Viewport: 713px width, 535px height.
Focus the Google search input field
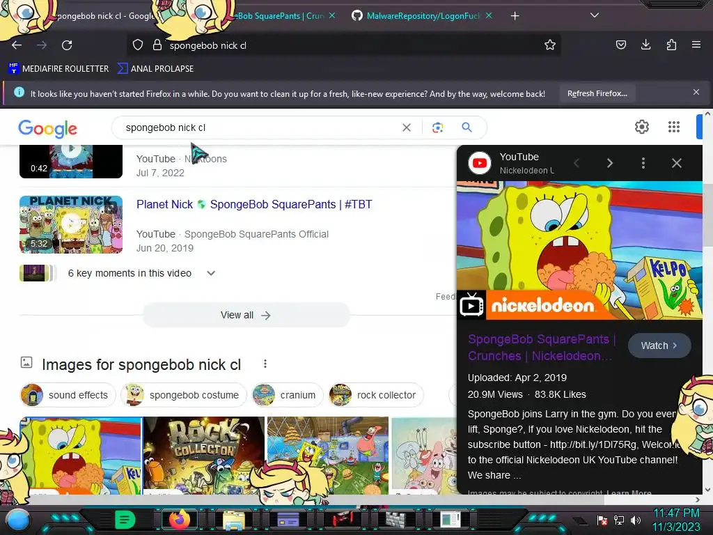(259, 128)
